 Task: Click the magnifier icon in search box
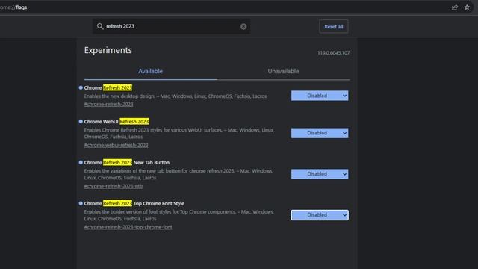pyautogui.click(x=100, y=26)
